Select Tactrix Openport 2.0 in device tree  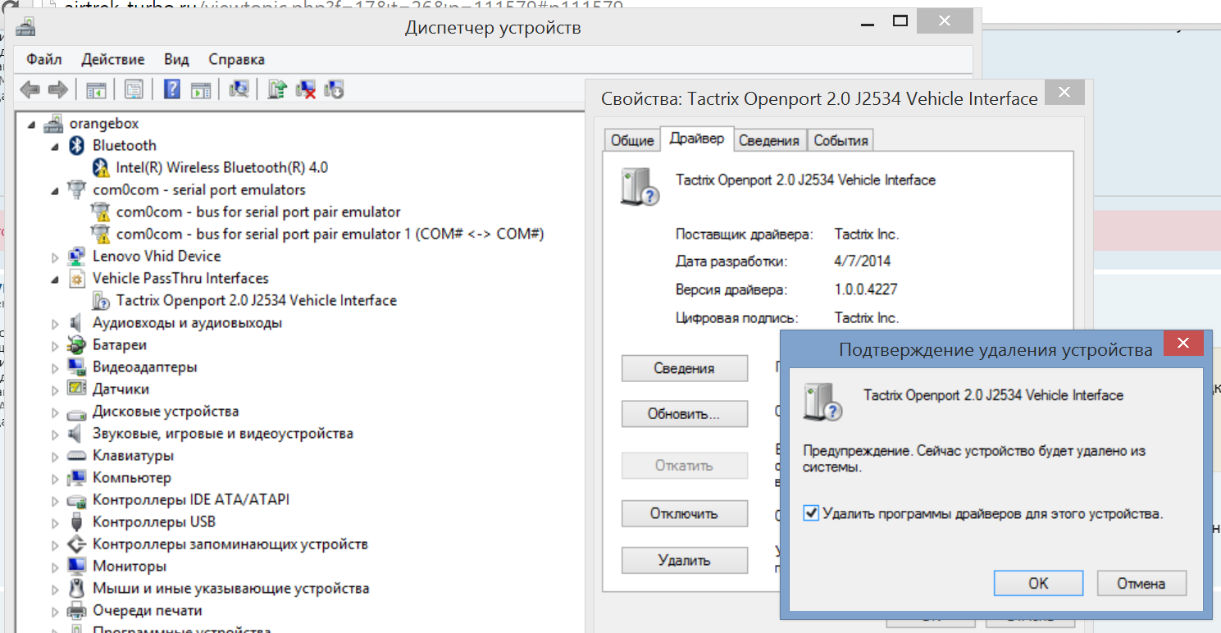click(256, 300)
